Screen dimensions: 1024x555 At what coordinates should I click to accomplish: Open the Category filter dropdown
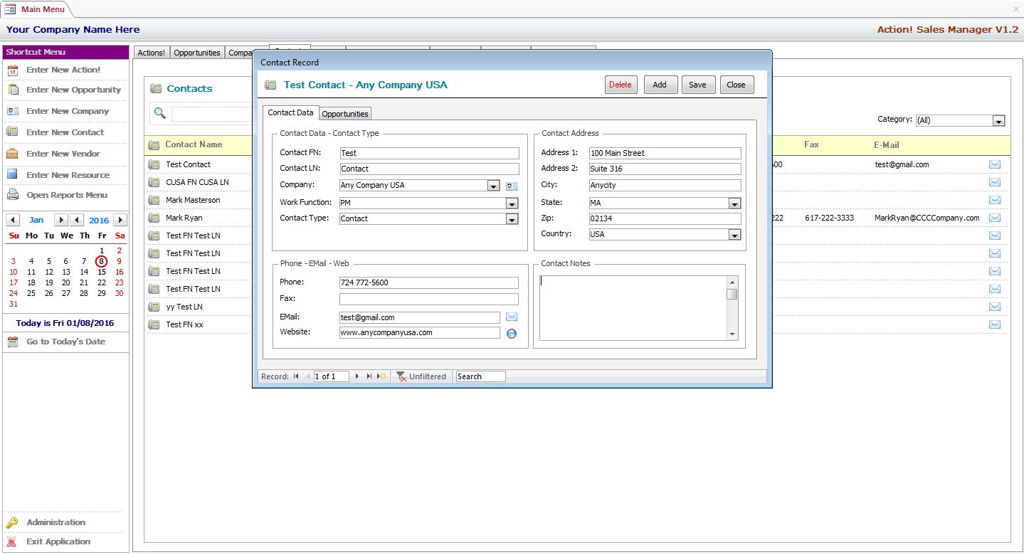[x=998, y=121]
